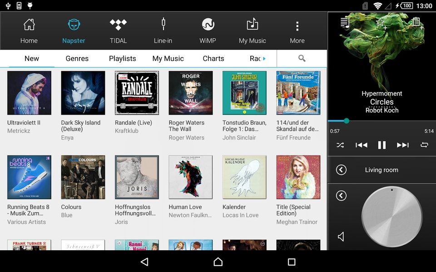Add current track to a playlist
Screen dimensions: 436x272
417,23
